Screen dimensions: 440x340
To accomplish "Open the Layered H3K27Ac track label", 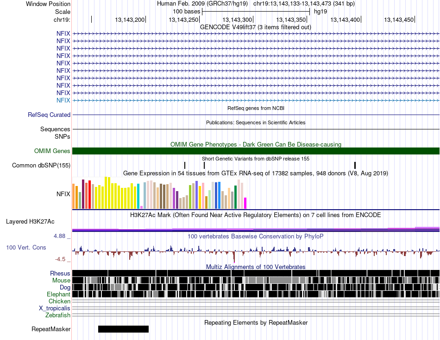I will pyautogui.click(x=30, y=221).
